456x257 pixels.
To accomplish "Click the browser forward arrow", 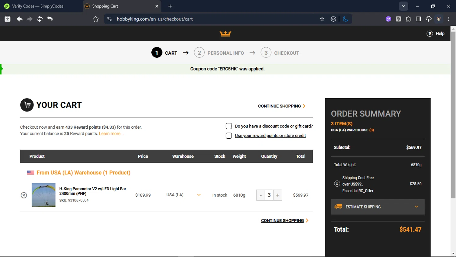I will click(x=29, y=19).
